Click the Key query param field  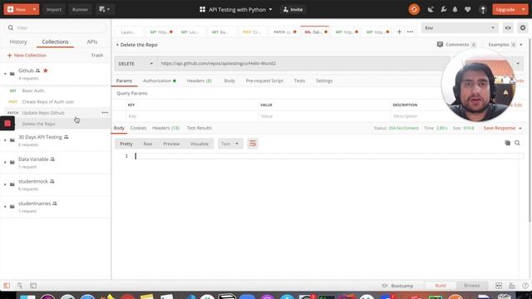pos(192,116)
